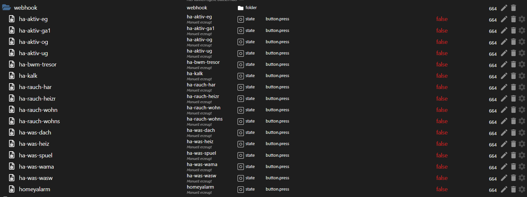This screenshot has width=527, height=197.
Task: Open settings gear for homeyalarm
Action: [522, 189]
